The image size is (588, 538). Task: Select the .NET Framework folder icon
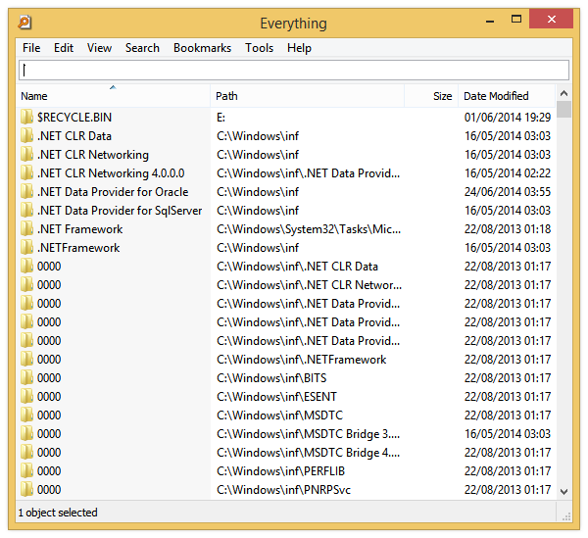[x=27, y=229]
